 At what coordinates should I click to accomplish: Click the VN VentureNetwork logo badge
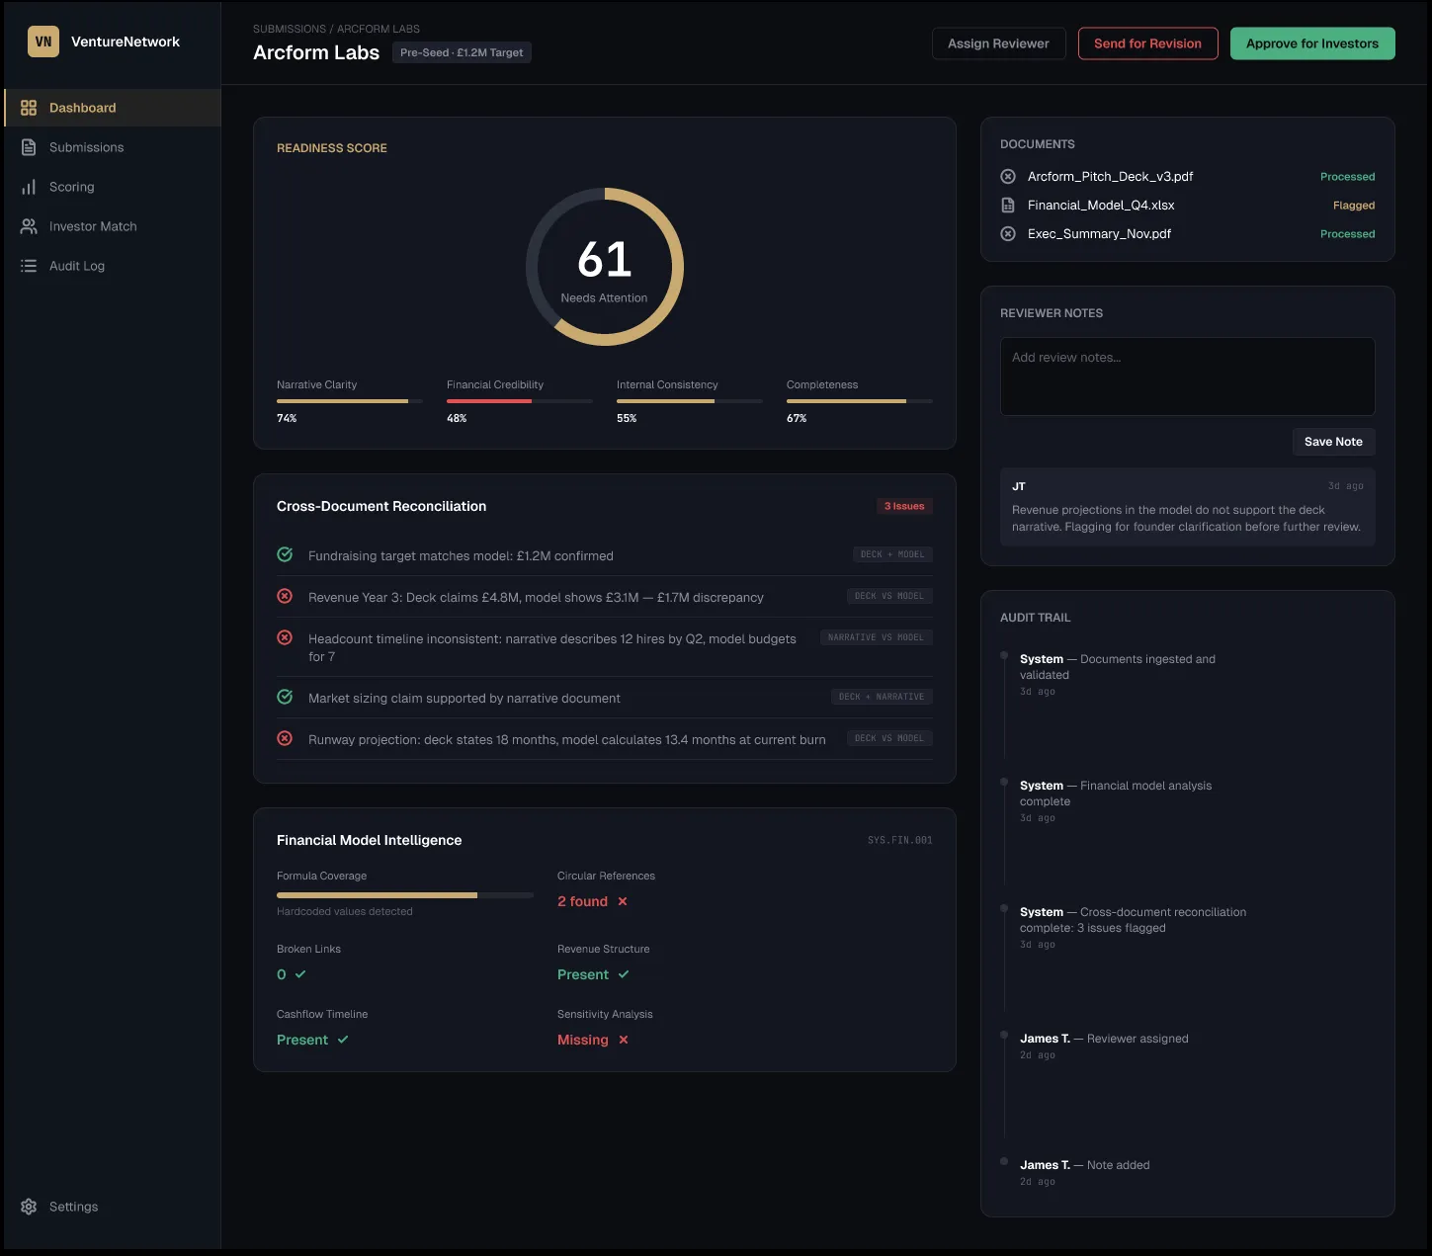(x=43, y=42)
